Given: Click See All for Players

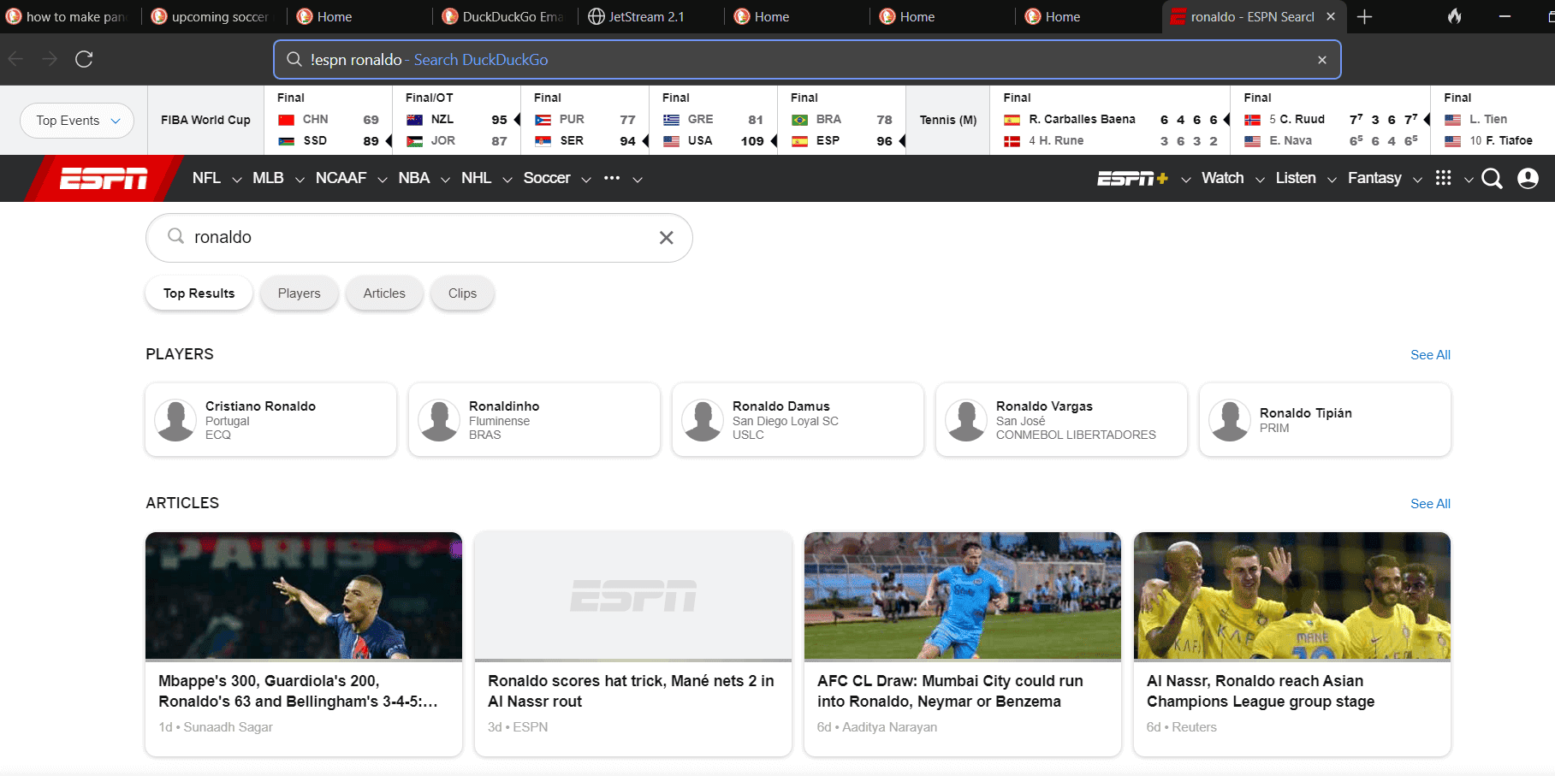Looking at the screenshot, I should 1430,355.
